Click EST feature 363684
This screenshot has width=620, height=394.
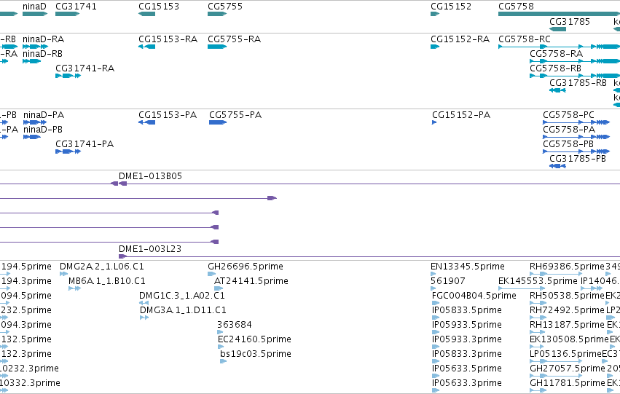coord(221,332)
